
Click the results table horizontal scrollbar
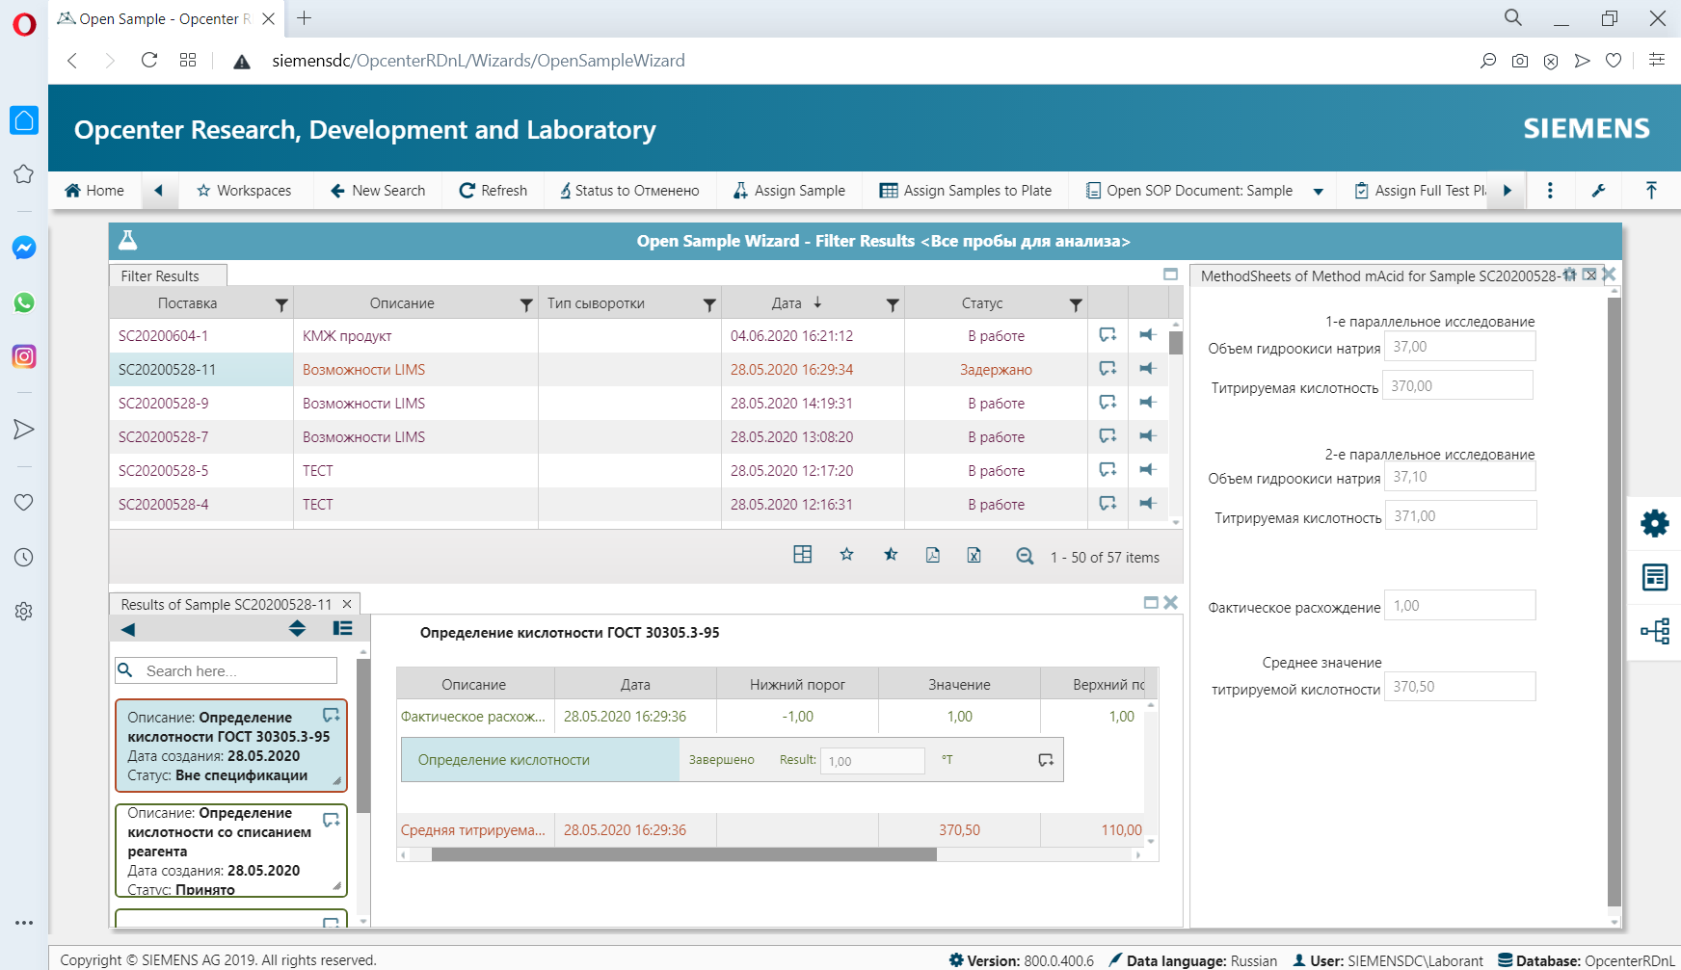pos(684,854)
